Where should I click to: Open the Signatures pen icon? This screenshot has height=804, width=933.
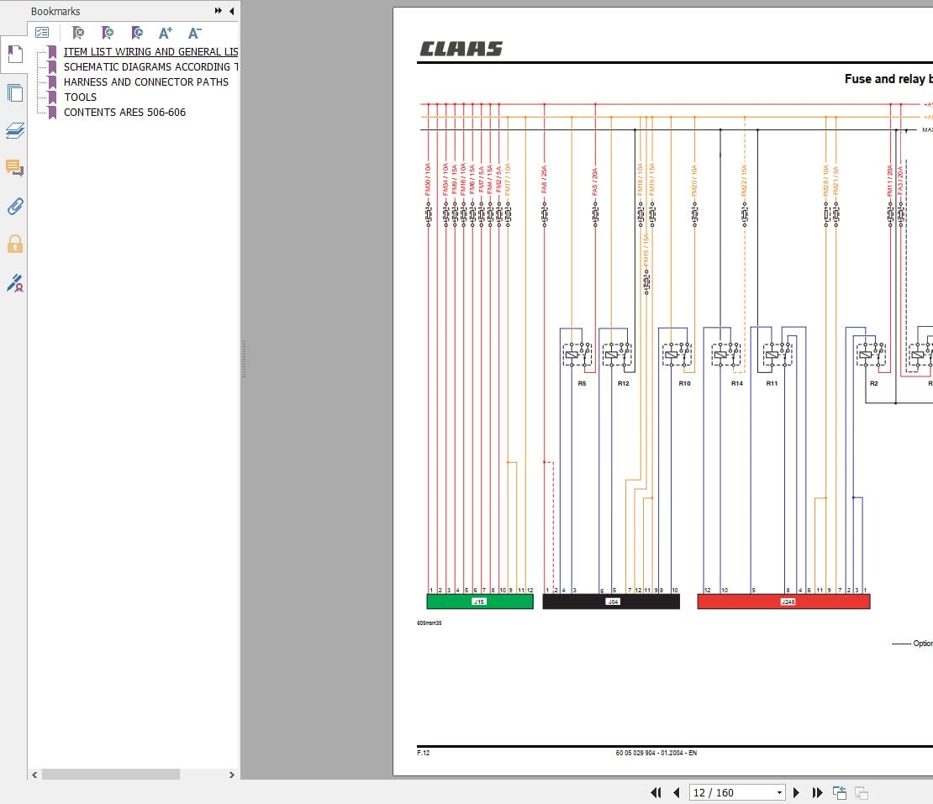tap(15, 282)
